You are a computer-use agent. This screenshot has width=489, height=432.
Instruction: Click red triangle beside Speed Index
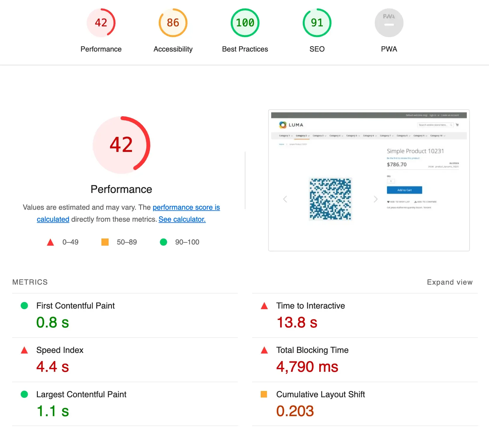[24, 350]
